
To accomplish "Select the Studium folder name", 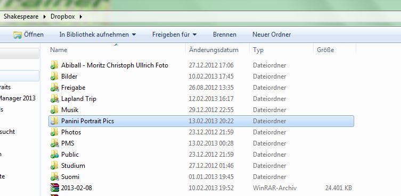I will (73, 166).
